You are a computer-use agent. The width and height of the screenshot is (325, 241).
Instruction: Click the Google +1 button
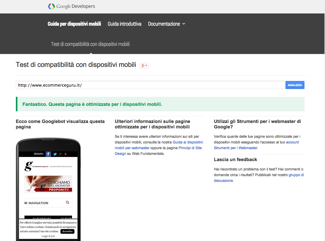point(144,66)
